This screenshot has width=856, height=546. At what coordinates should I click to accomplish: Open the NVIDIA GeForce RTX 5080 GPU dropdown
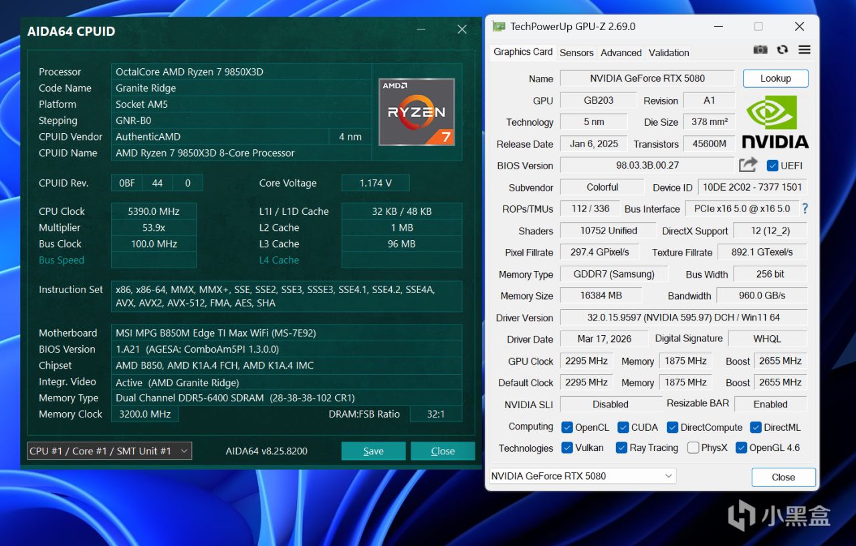[582, 476]
